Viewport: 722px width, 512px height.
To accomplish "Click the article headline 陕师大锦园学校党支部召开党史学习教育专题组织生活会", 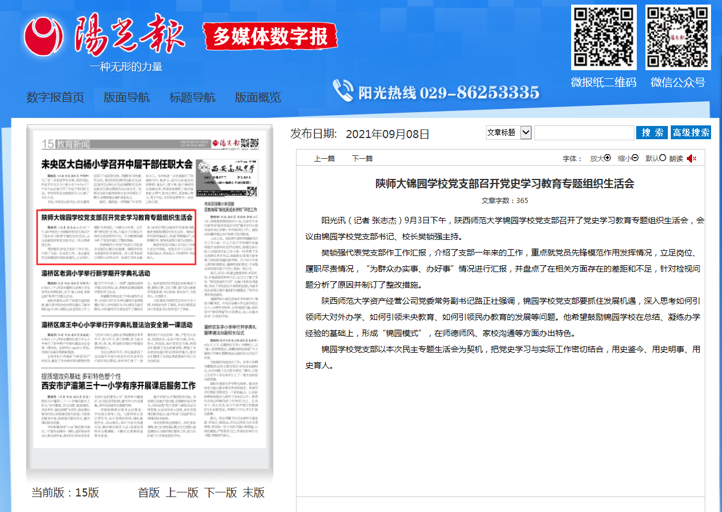I will (x=504, y=184).
